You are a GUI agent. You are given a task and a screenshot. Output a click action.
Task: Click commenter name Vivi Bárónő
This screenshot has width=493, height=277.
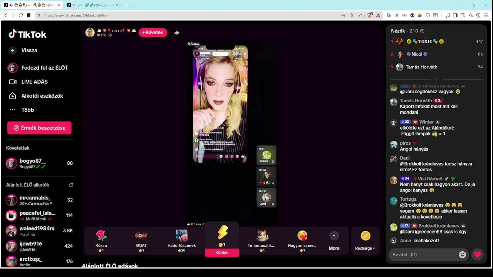point(431,179)
